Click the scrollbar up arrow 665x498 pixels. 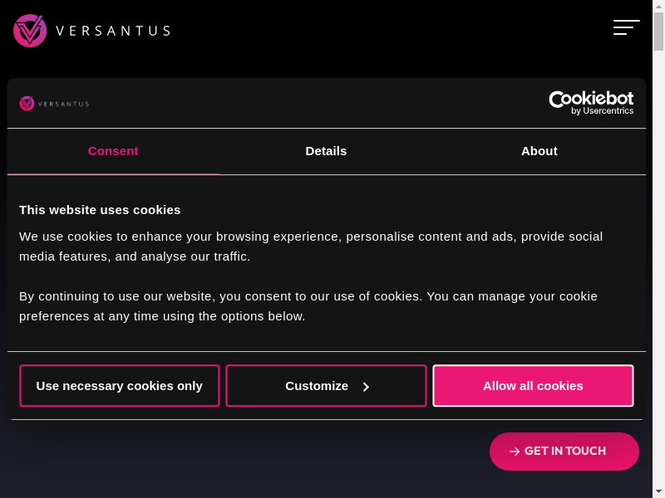658,6
